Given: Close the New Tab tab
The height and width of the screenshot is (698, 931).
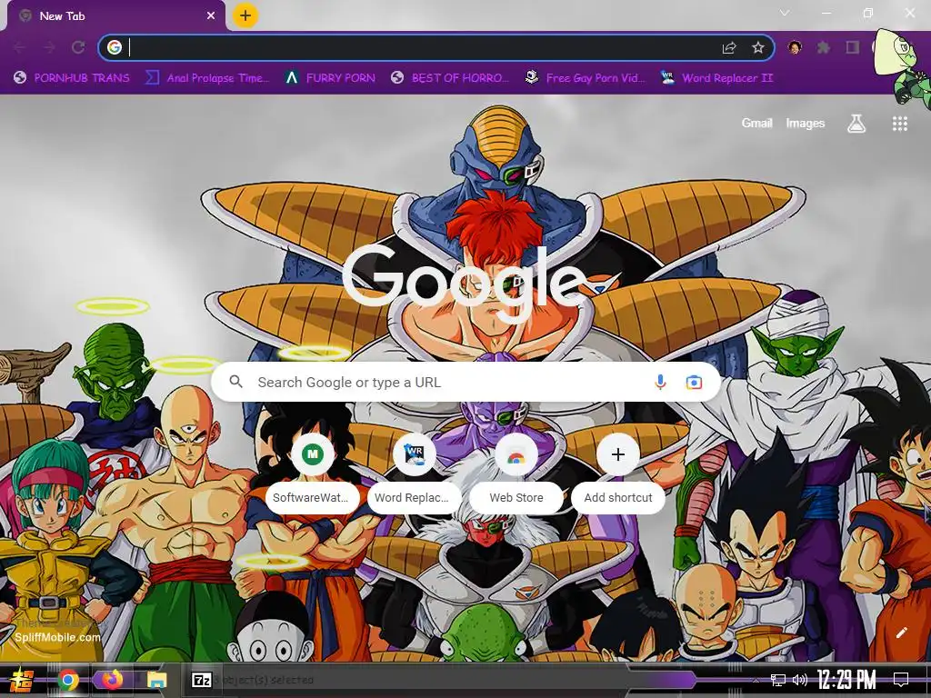Looking at the screenshot, I should click(211, 16).
